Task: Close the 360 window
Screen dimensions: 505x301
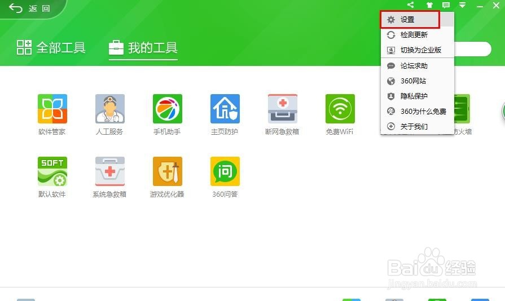Action: 497,5
